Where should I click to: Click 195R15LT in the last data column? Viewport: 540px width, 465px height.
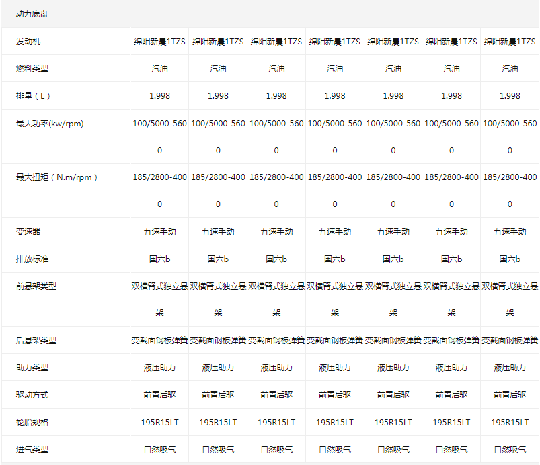tap(510, 422)
